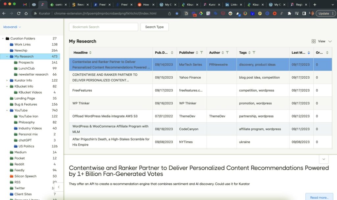Collapse the YouTube folder
The width and height of the screenshot is (337, 200).
point(7,111)
